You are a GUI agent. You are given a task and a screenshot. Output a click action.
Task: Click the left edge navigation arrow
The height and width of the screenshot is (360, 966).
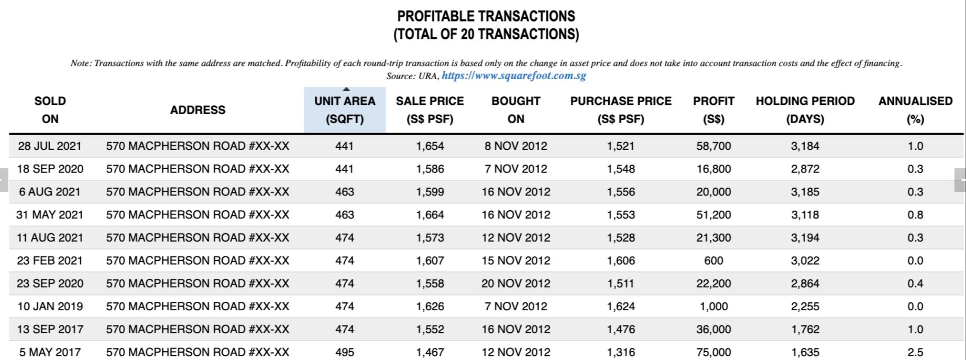click(4, 180)
